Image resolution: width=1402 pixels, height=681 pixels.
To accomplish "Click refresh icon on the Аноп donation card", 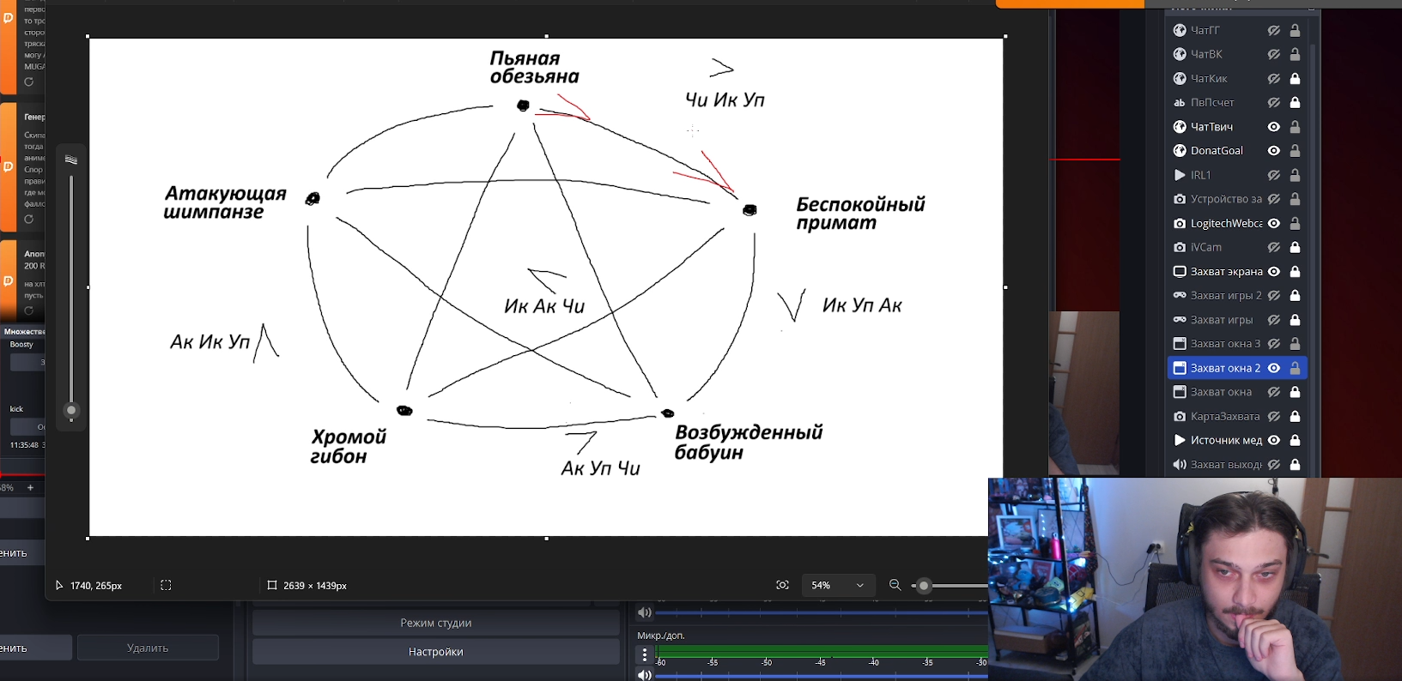I will point(28,310).
